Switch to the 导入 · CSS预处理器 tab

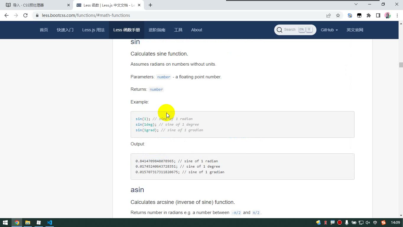click(x=37, y=5)
